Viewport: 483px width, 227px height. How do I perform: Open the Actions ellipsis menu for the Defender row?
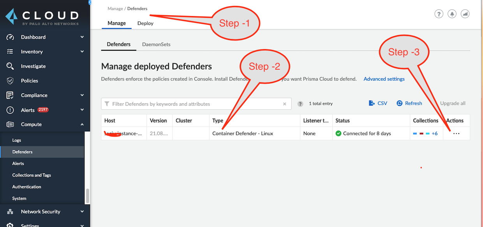pyautogui.click(x=456, y=133)
